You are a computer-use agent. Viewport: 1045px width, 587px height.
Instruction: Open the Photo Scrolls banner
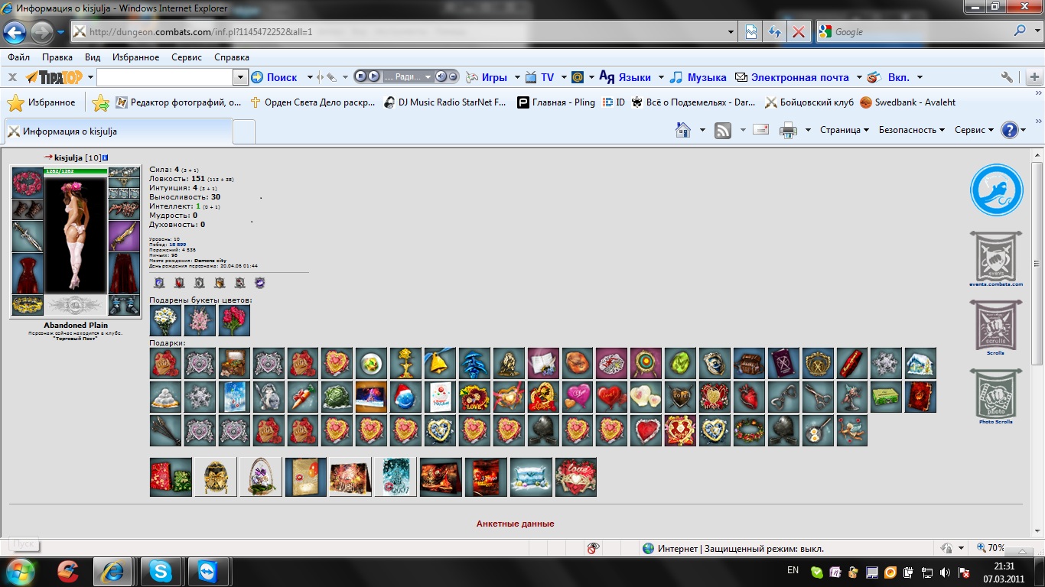tap(996, 396)
